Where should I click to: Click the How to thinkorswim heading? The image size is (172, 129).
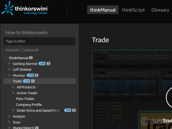pyautogui.click(x=27, y=33)
